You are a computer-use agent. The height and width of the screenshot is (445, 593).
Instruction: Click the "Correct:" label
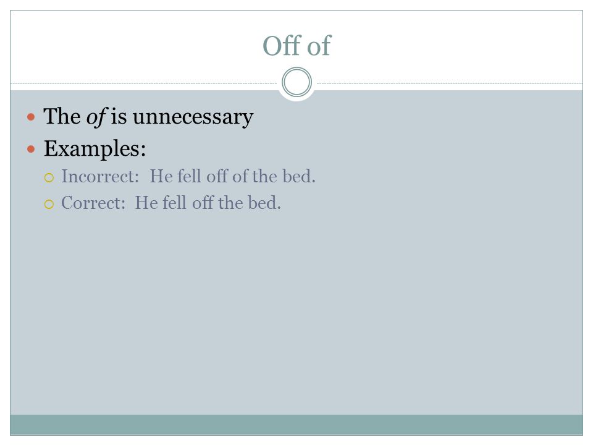(x=93, y=203)
